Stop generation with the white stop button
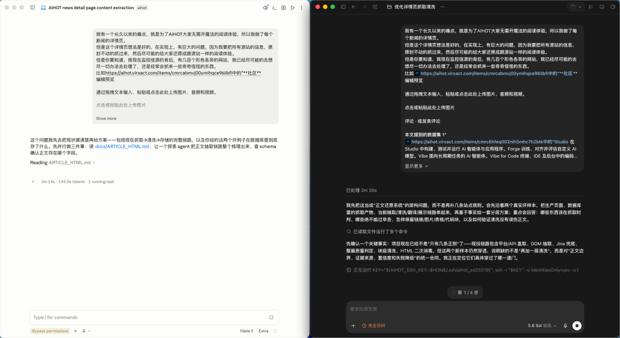 tap(577, 326)
